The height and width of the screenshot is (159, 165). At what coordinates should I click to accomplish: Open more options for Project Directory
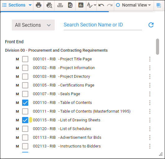pos(150,77)
